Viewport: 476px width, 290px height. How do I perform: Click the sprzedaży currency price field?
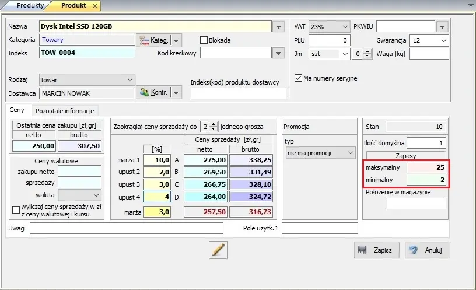pyautogui.click(x=79, y=183)
